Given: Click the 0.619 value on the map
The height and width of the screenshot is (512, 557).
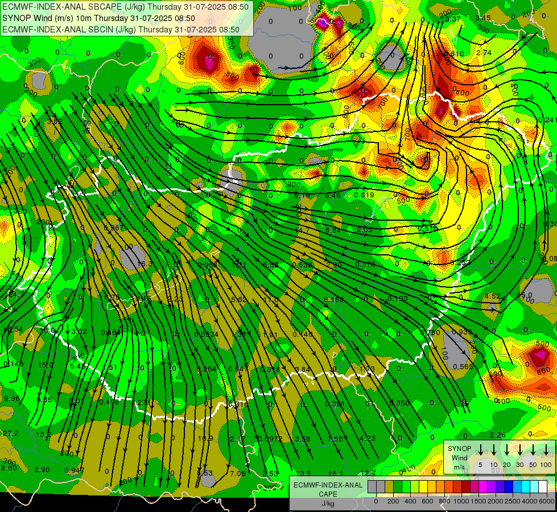Looking at the screenshot, I should [364, 195].
